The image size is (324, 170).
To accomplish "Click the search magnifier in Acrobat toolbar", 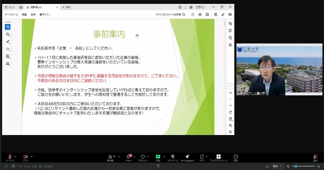I will pos(184,15).
